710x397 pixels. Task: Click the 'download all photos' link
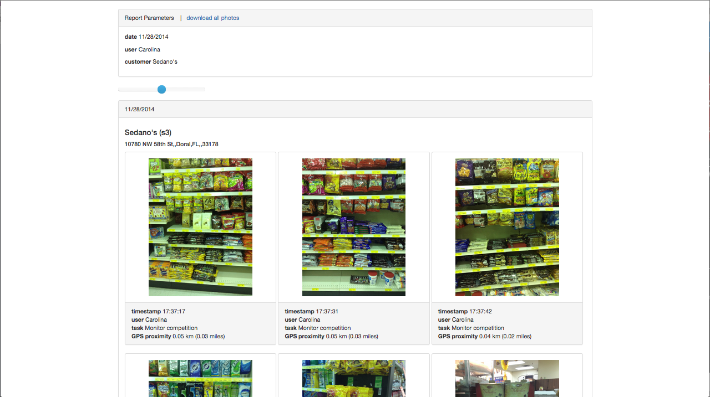click(x=212, y=18)
